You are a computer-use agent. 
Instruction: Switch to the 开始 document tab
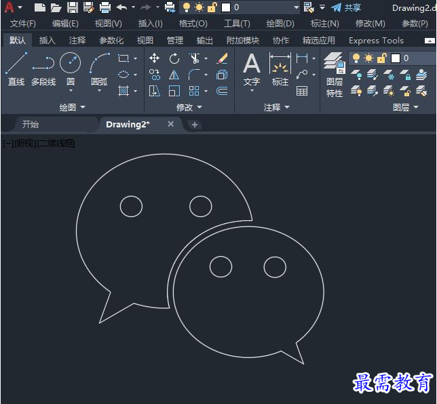[x=31, y=124]
